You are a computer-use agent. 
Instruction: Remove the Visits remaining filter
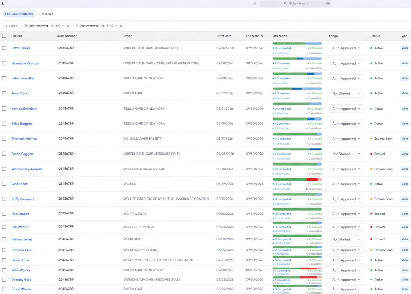(68, 26)
